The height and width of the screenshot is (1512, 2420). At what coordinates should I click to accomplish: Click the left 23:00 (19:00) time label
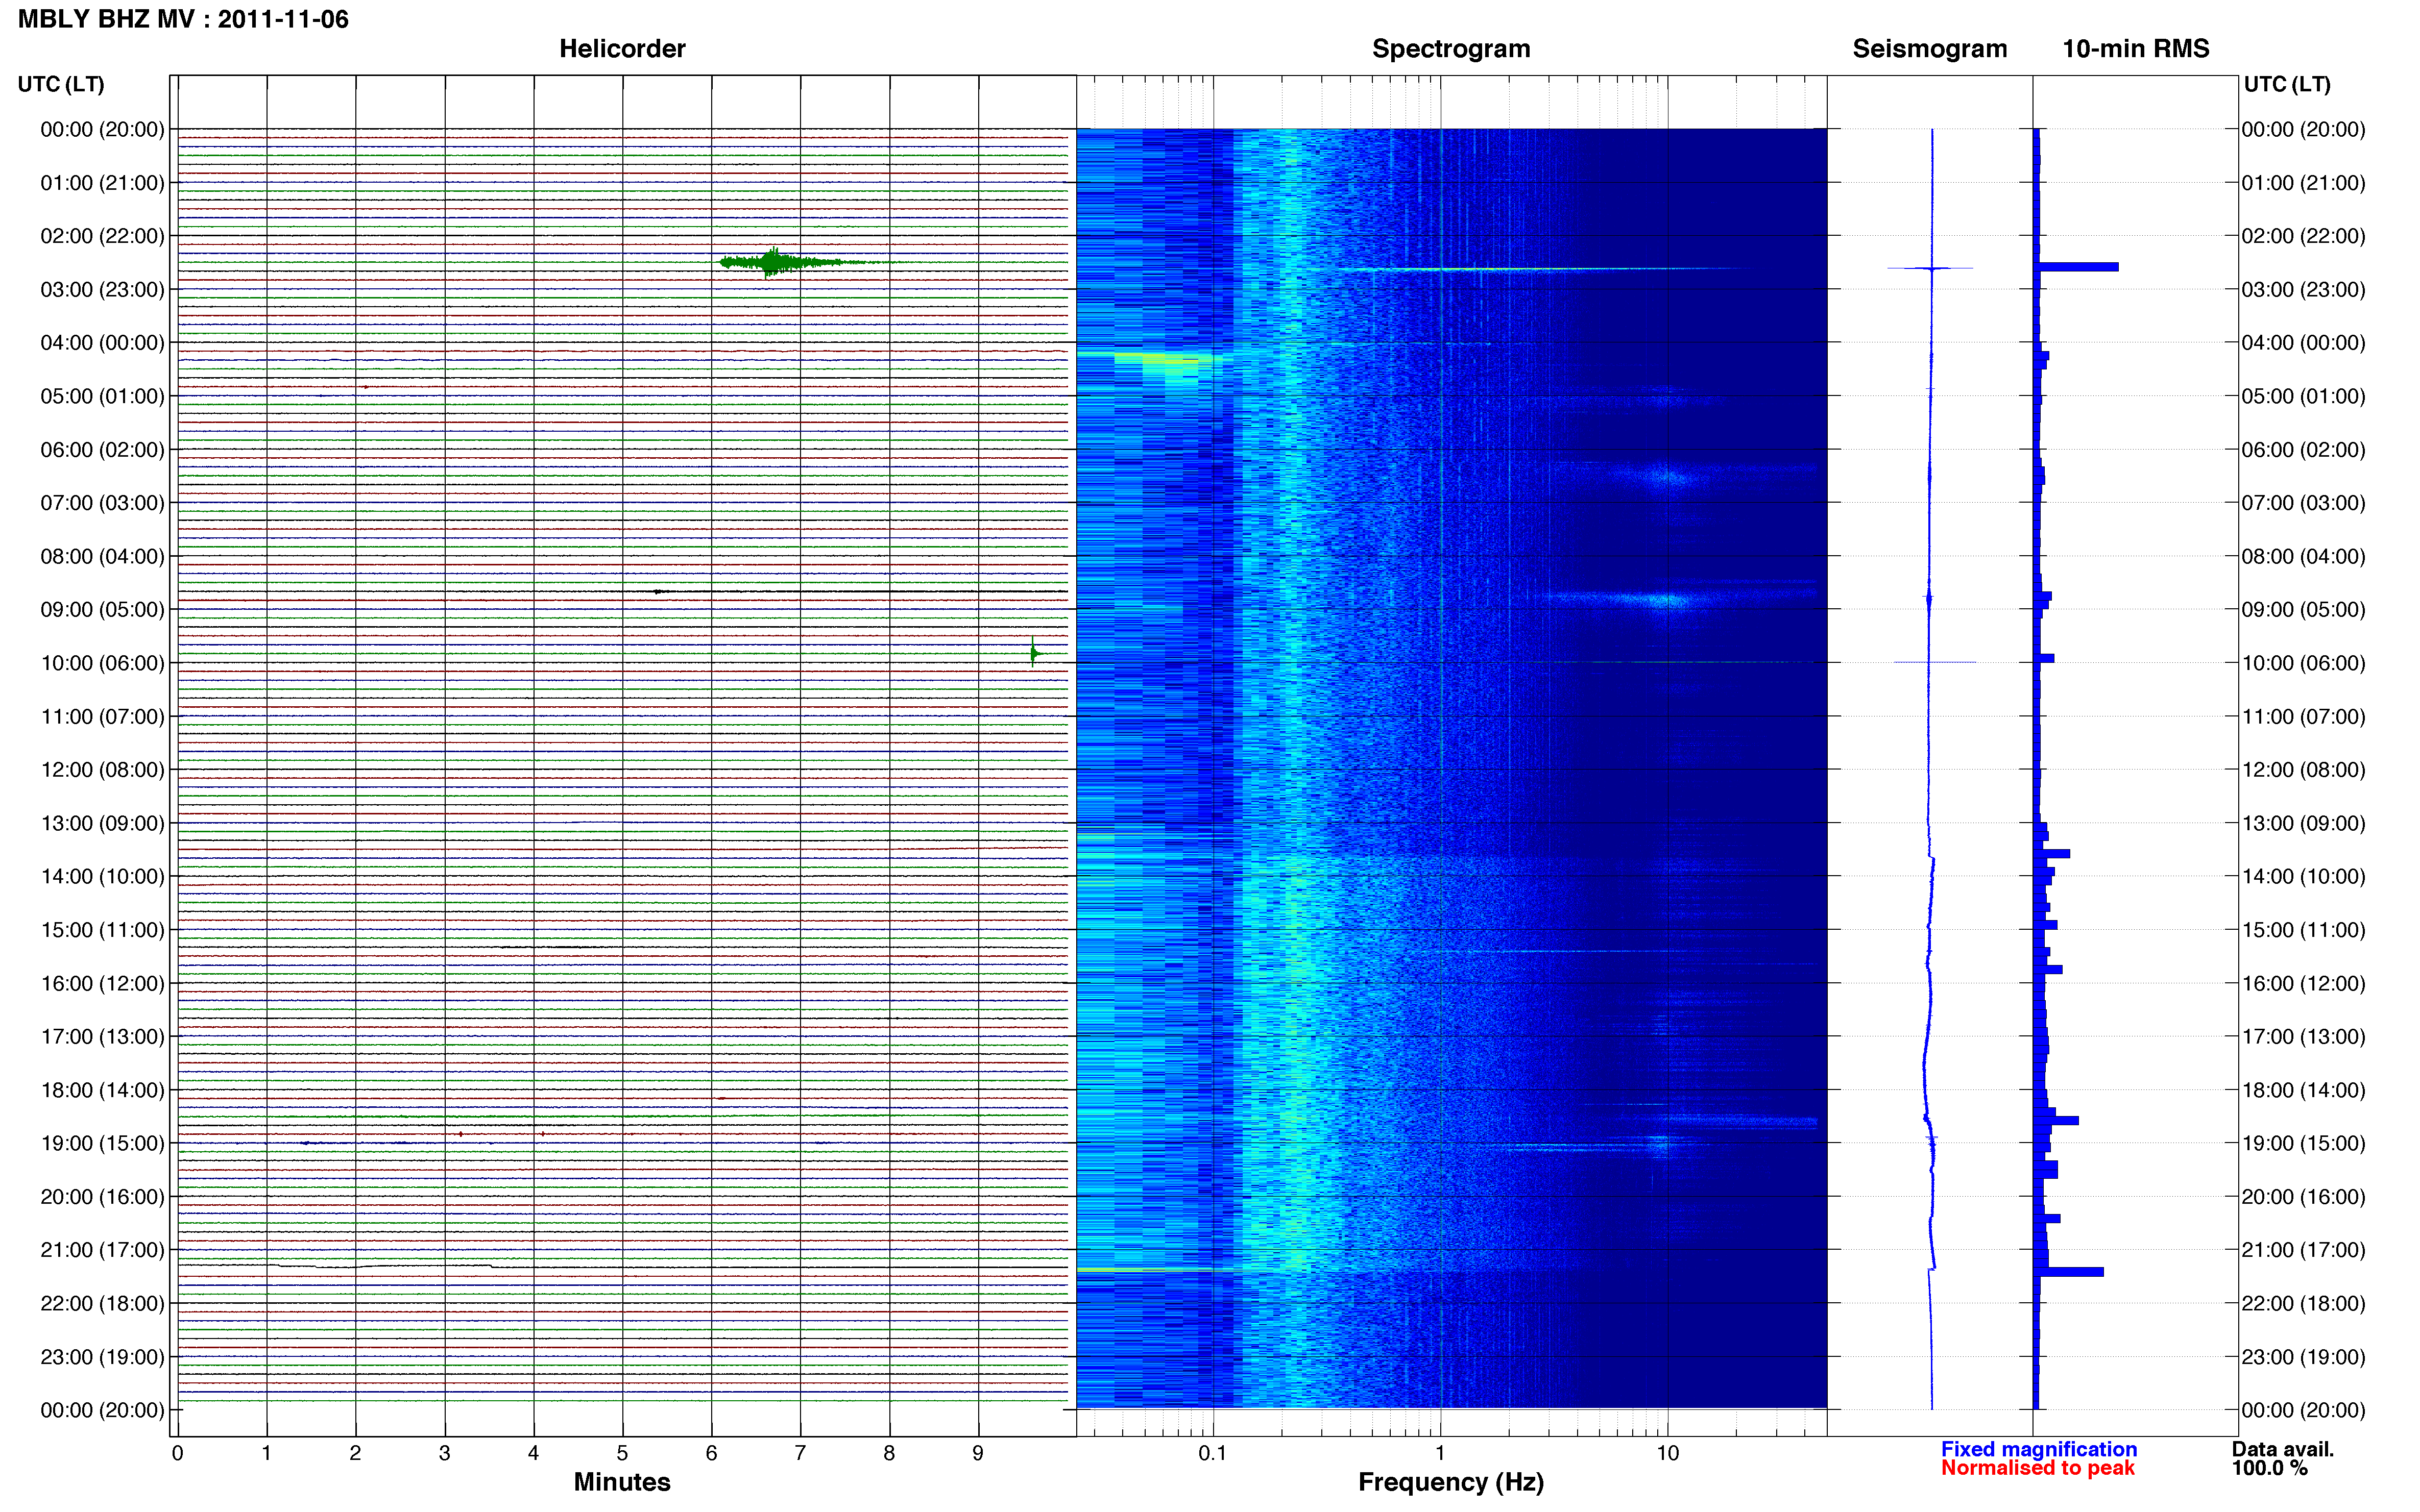click(x=102, y=1357)
